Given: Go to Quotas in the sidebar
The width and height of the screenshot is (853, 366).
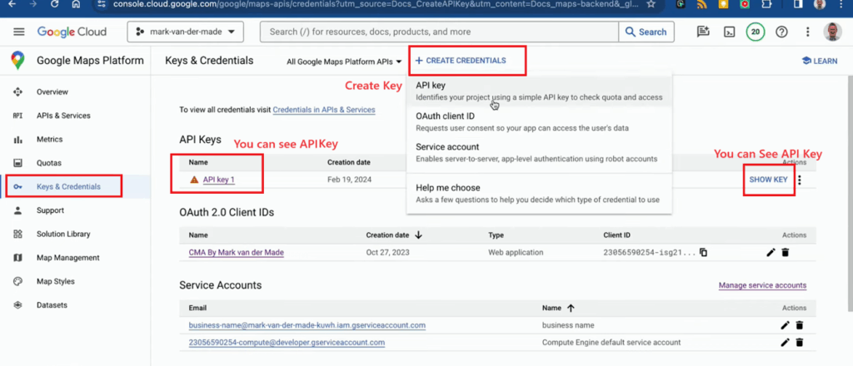Looking at the screenshot, I should [x=48, y=163].
